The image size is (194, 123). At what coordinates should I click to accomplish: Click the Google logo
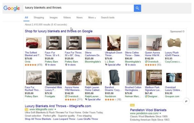click(11, 8)
